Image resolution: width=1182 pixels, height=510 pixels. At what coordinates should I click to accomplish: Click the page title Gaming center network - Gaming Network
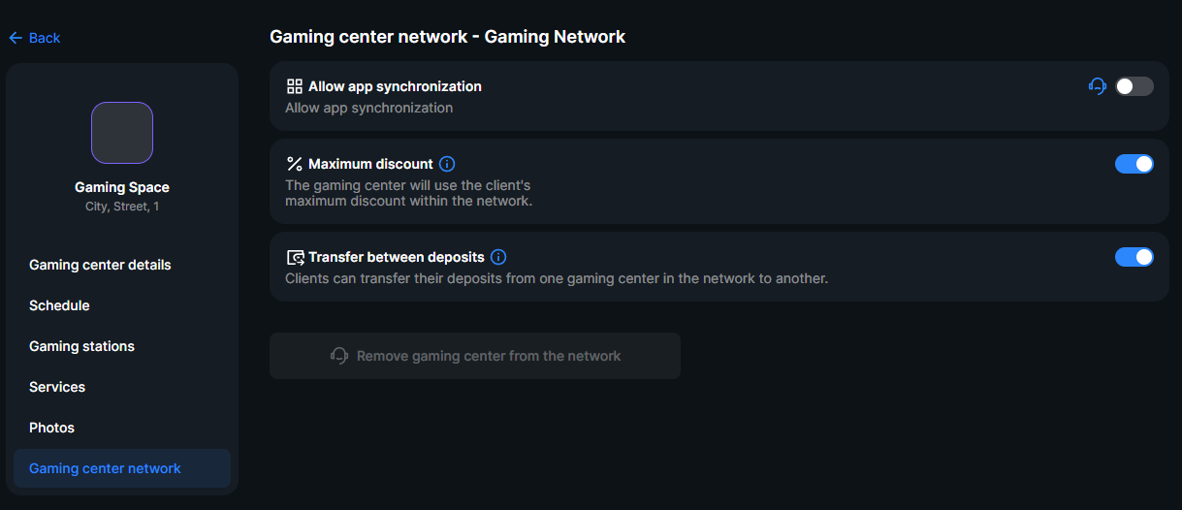click(448, 37)
